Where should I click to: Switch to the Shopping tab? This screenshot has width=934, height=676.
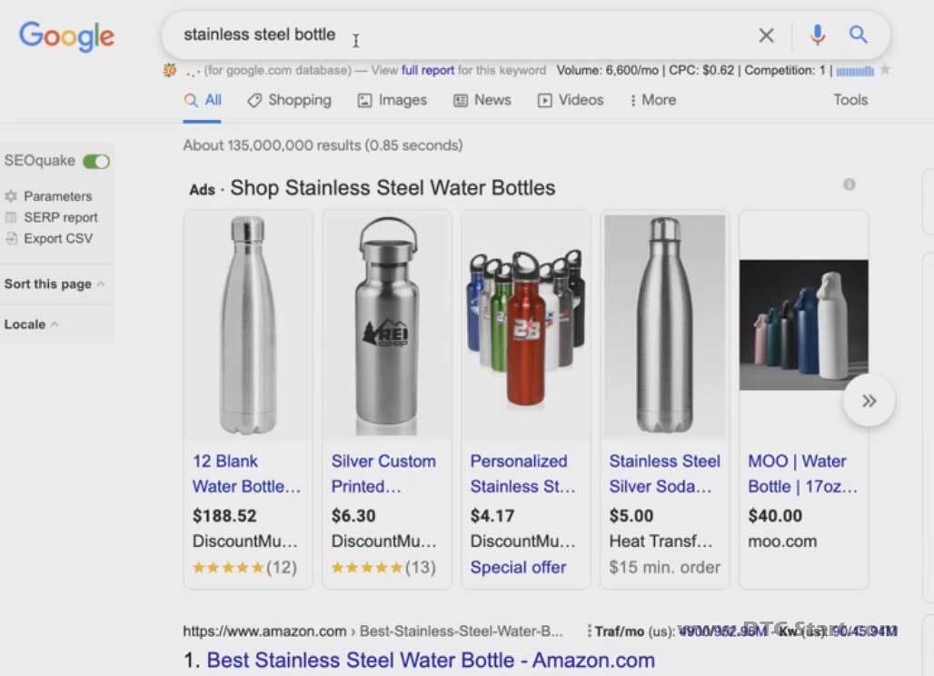[290, 100]
